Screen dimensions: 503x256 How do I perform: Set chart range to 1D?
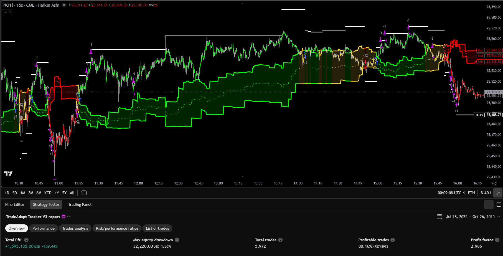pyautogui.click(x=7, y=193)
